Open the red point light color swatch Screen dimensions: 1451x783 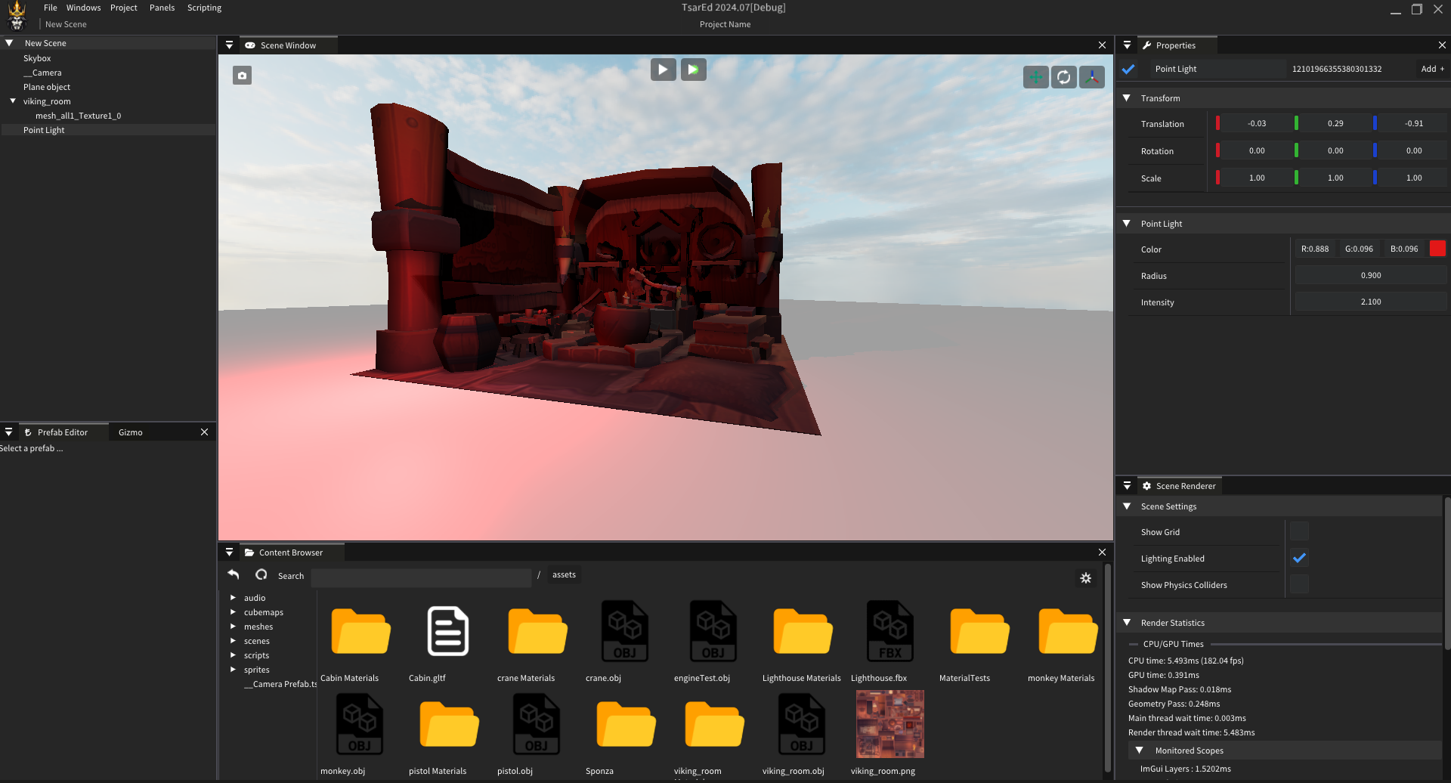(1437, 249)
